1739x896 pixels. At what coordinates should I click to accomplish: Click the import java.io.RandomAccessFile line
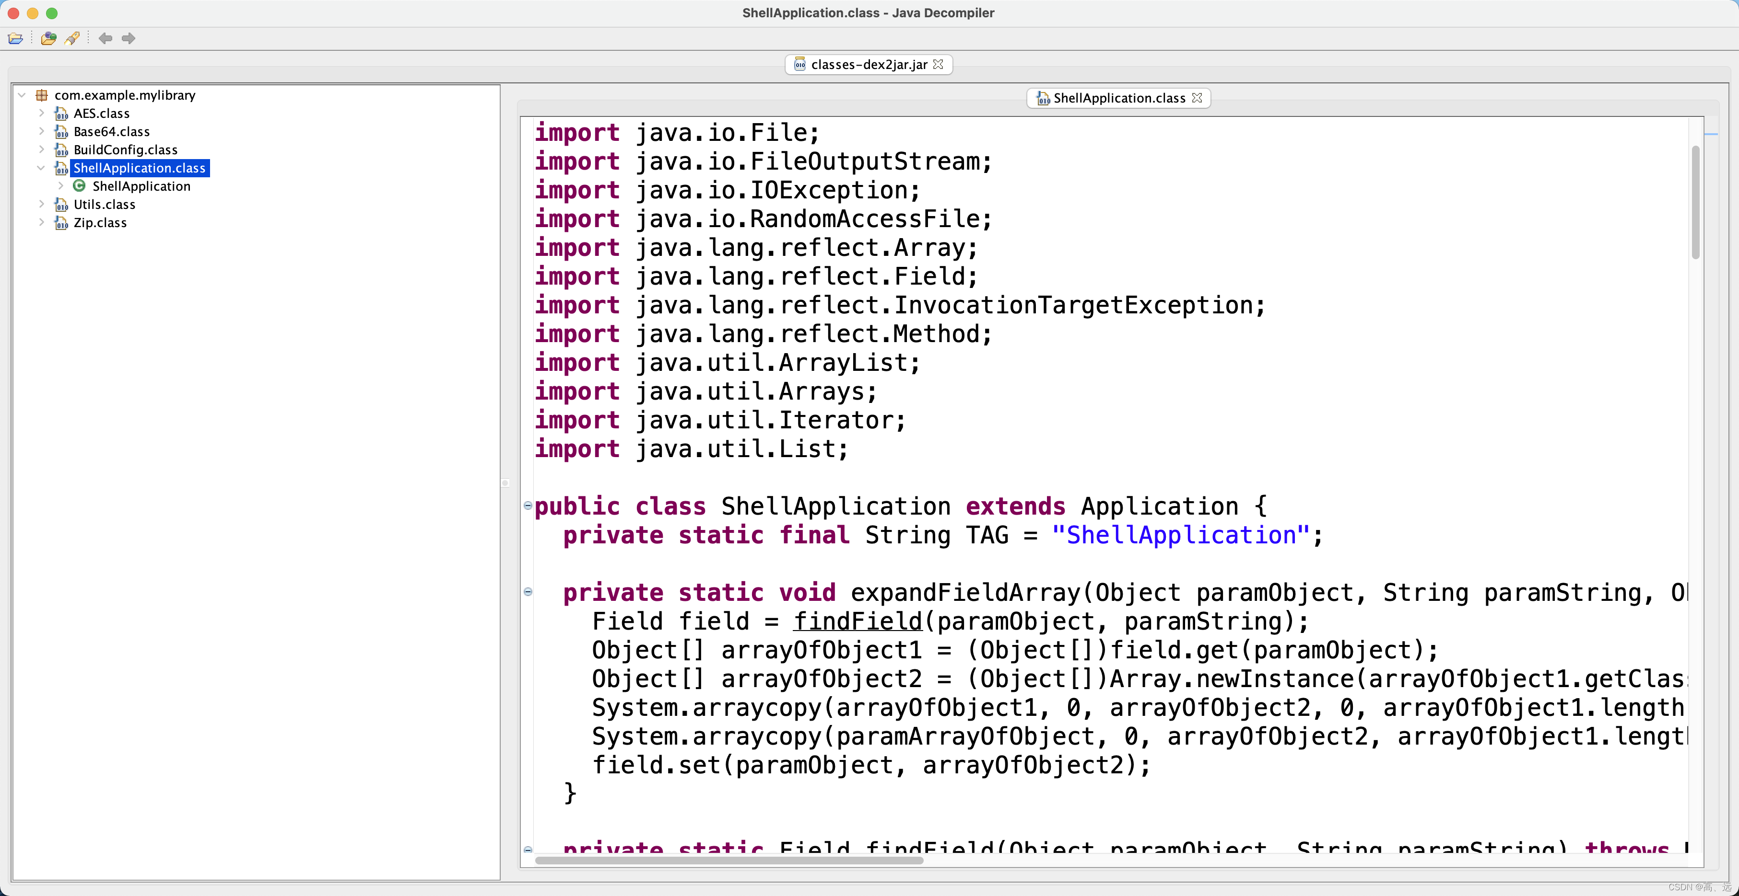click(763, 218)
